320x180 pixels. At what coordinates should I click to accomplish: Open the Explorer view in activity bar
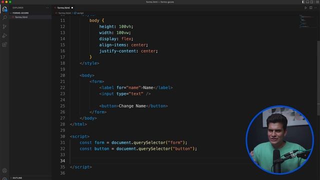tap(4, 9)
